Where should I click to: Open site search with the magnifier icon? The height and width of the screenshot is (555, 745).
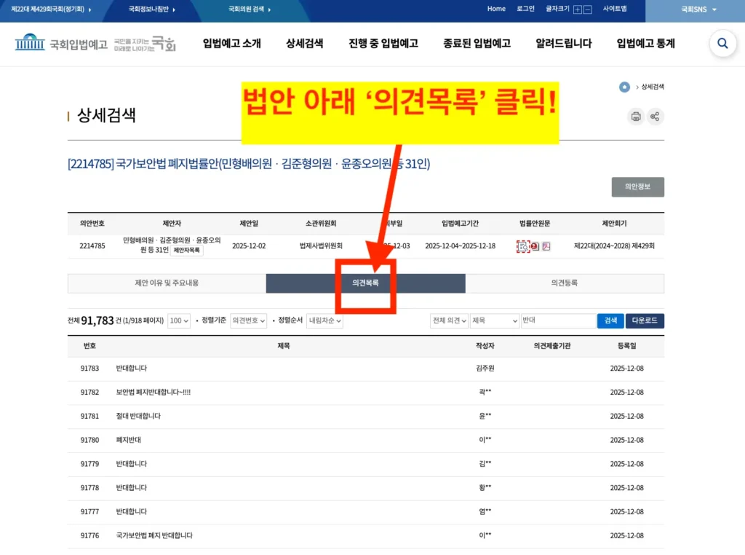tap(722, 44)
